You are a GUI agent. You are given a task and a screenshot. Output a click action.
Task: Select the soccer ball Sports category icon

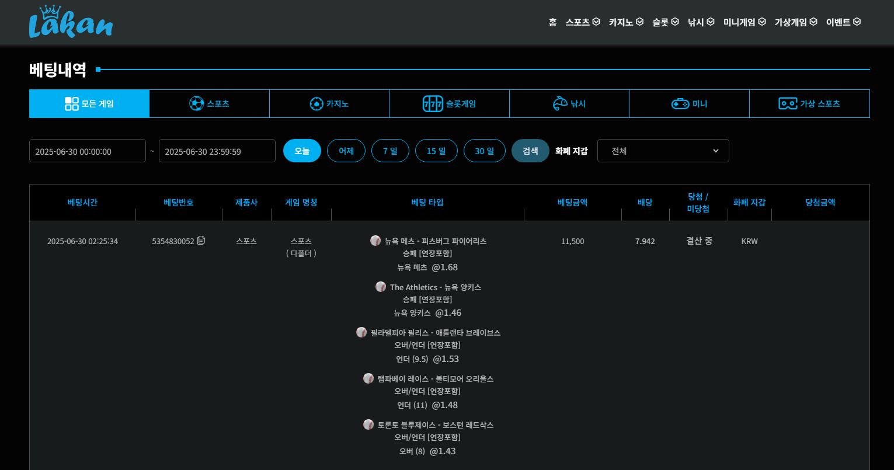[x=196, y=103]
